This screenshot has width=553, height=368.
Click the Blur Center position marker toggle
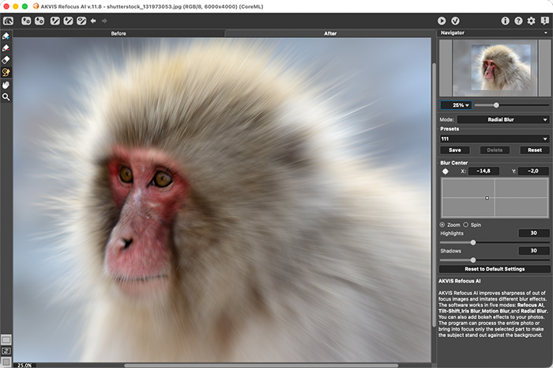445,171
